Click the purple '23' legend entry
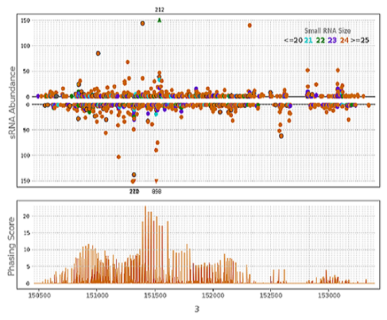This screenshot has width=387, height=320. 332,40
